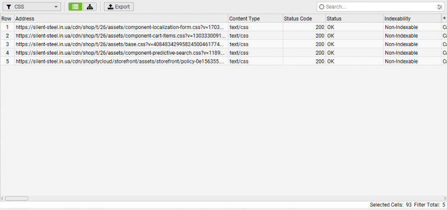This screenshot has width=447, height=210.
Task: Sort by Content Type column header
Action: [x=256, y=19]
